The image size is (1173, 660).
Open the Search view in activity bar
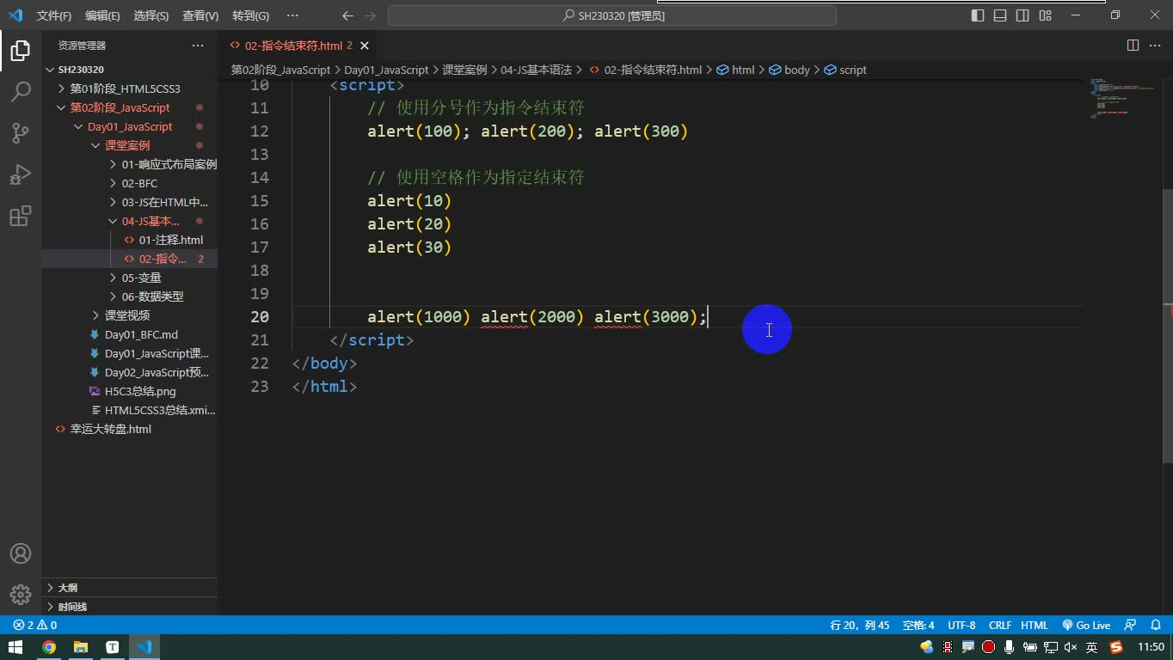coord(21,91)
